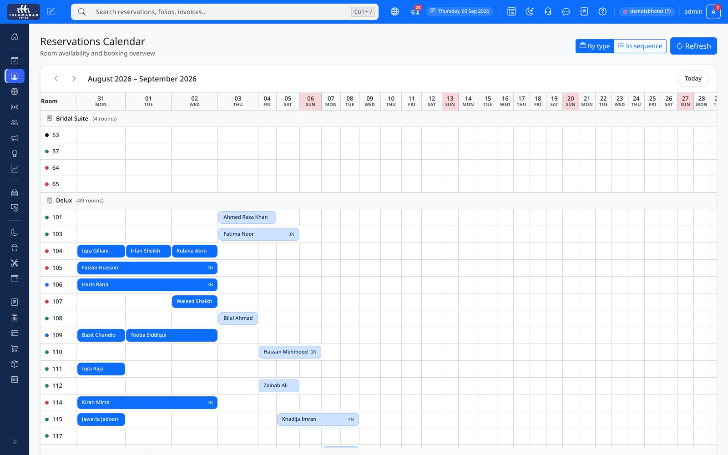
Task: Click the edit note icon beside logo
Action: (x=51, y=12)
